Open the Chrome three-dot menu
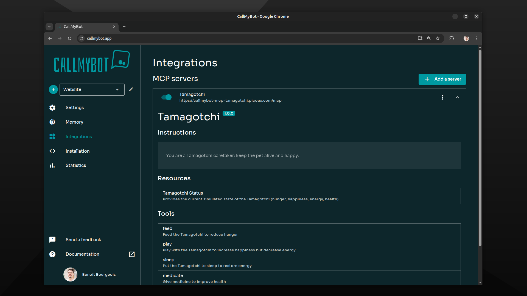 click(x=476, y=38)
